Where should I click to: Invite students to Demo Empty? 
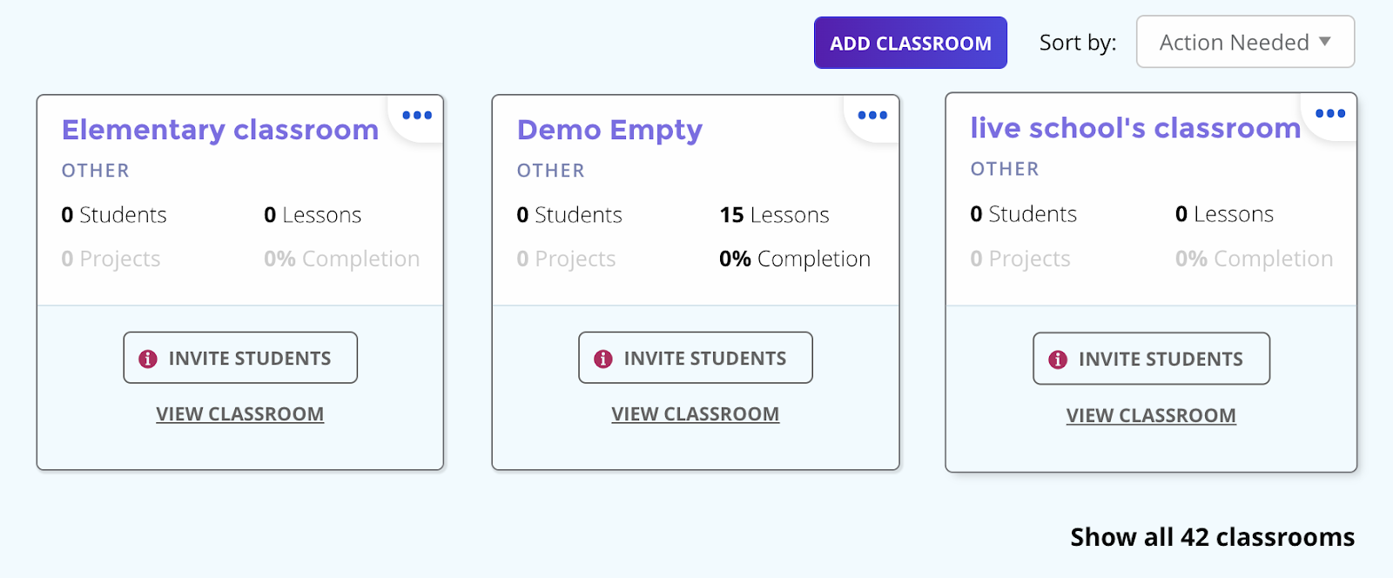pyautogui.click(x=696, y=358)
